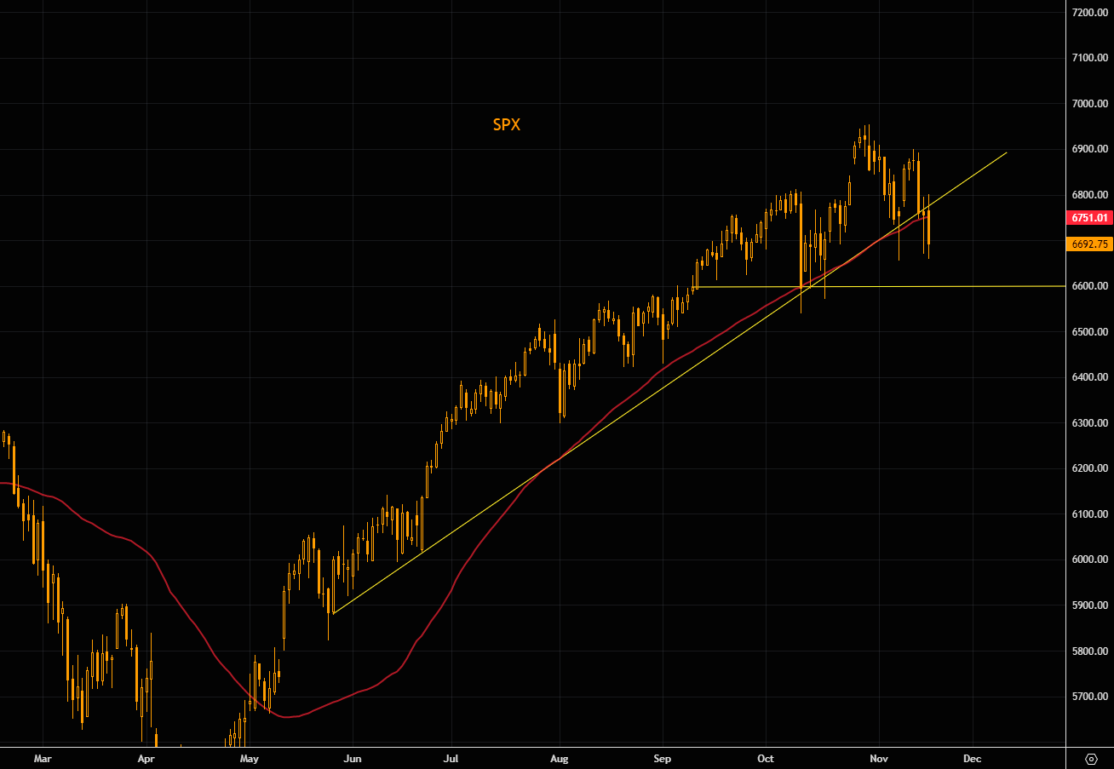Click the orange 6692.75 price label
The image size is (1114, 769).
1090,244
